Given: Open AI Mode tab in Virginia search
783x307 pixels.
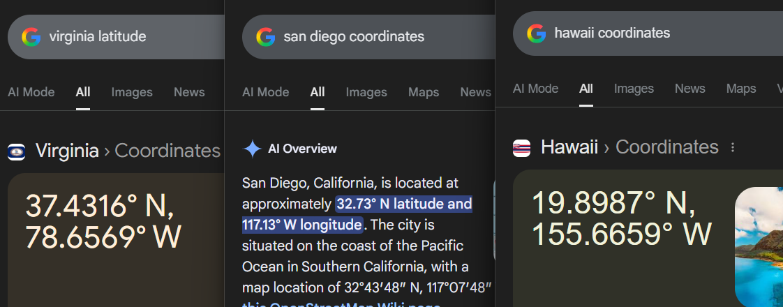Looking at the screenshot, I should (x=31, y=92).
